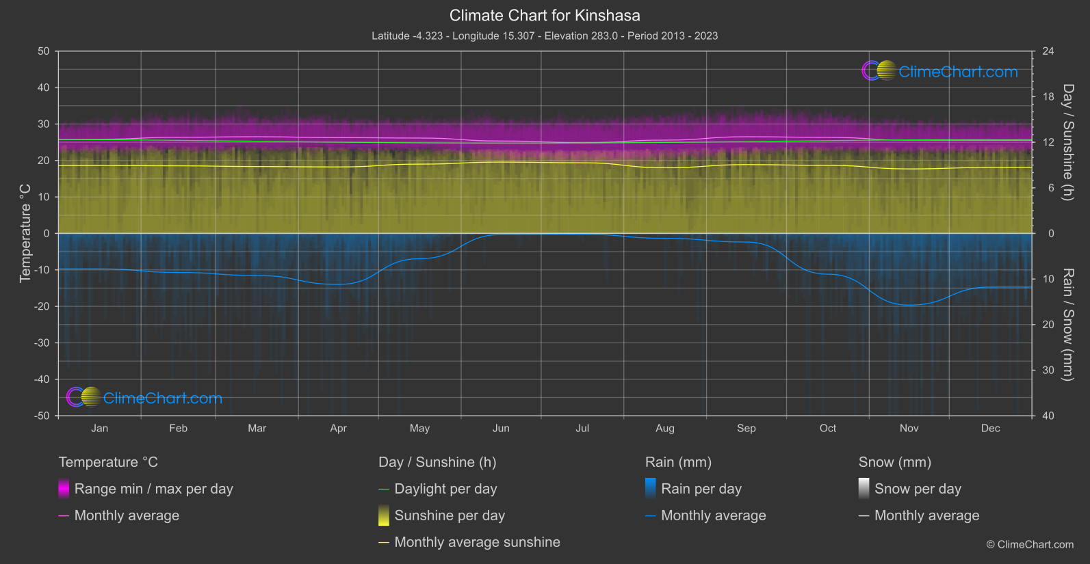Click the latitude and longitude subtitle line

pos(545,36)
